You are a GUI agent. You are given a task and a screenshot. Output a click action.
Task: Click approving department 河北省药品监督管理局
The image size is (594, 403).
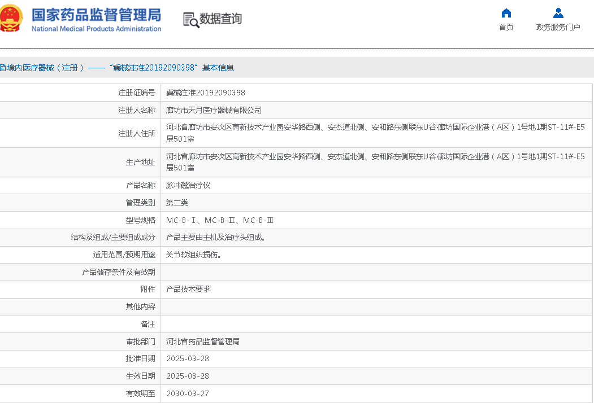coord(203,341)
